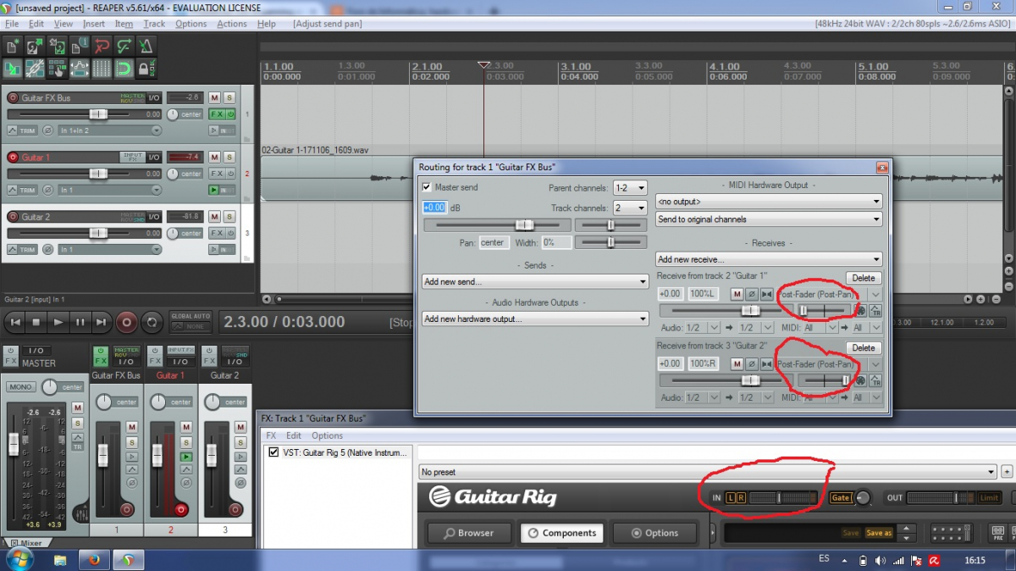Viewport: 1016px width, 571px height.
Task: Click the Open project toolbar icon
Action: point(36,46)
